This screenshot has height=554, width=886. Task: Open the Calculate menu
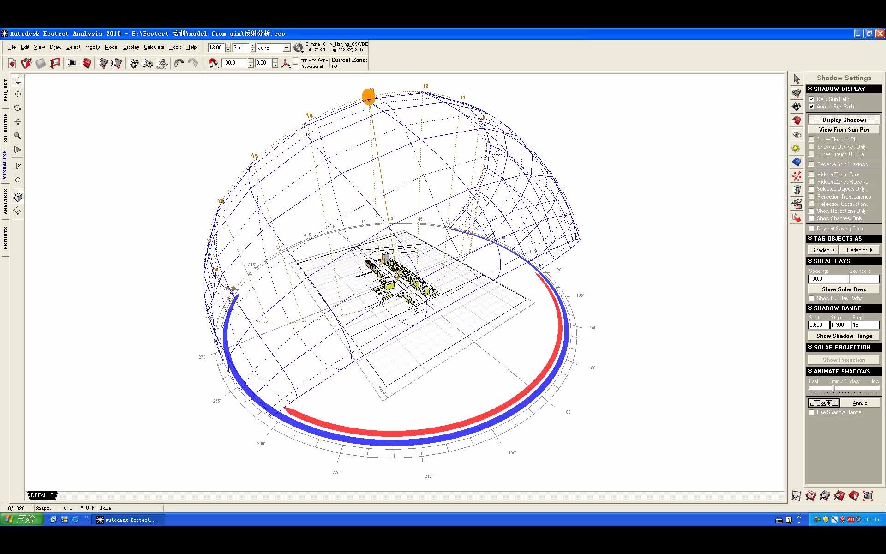(154, 47)
